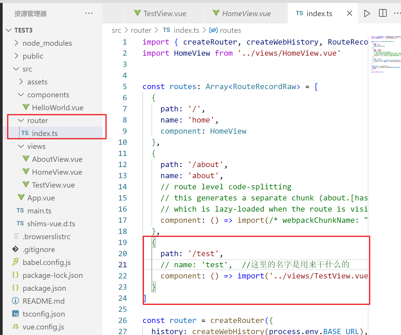This screenshot has height=335, width=401.
Task: Switch to the TestView.vue tab
Action: (x=164, y=13)
